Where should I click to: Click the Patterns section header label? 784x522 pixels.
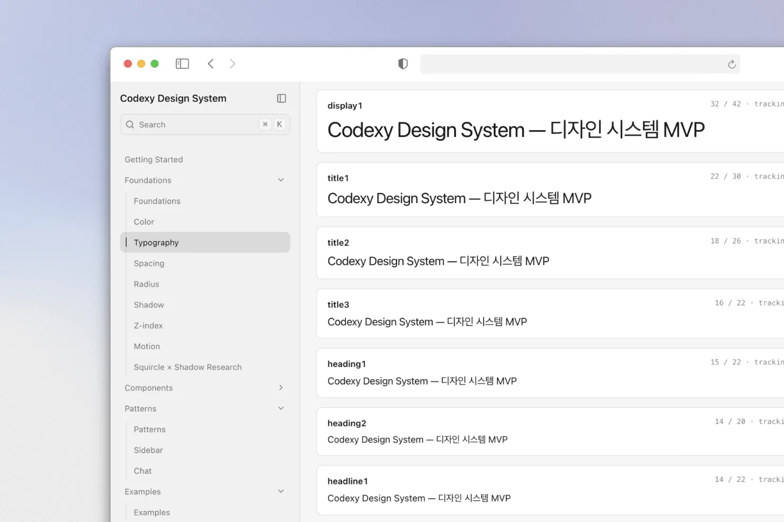point(140,409)
